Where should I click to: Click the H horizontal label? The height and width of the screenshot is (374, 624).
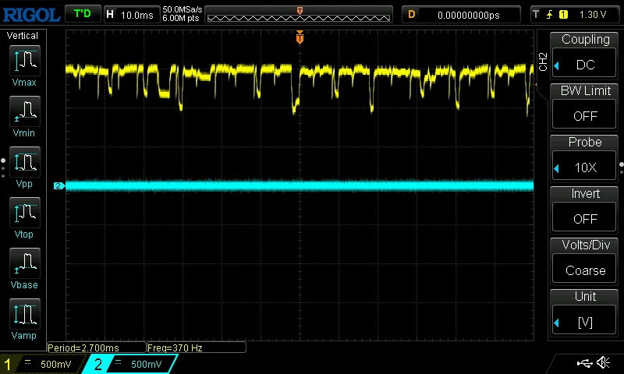coord(110,15)
